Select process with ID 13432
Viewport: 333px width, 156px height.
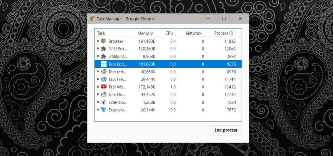pos(168,87)
